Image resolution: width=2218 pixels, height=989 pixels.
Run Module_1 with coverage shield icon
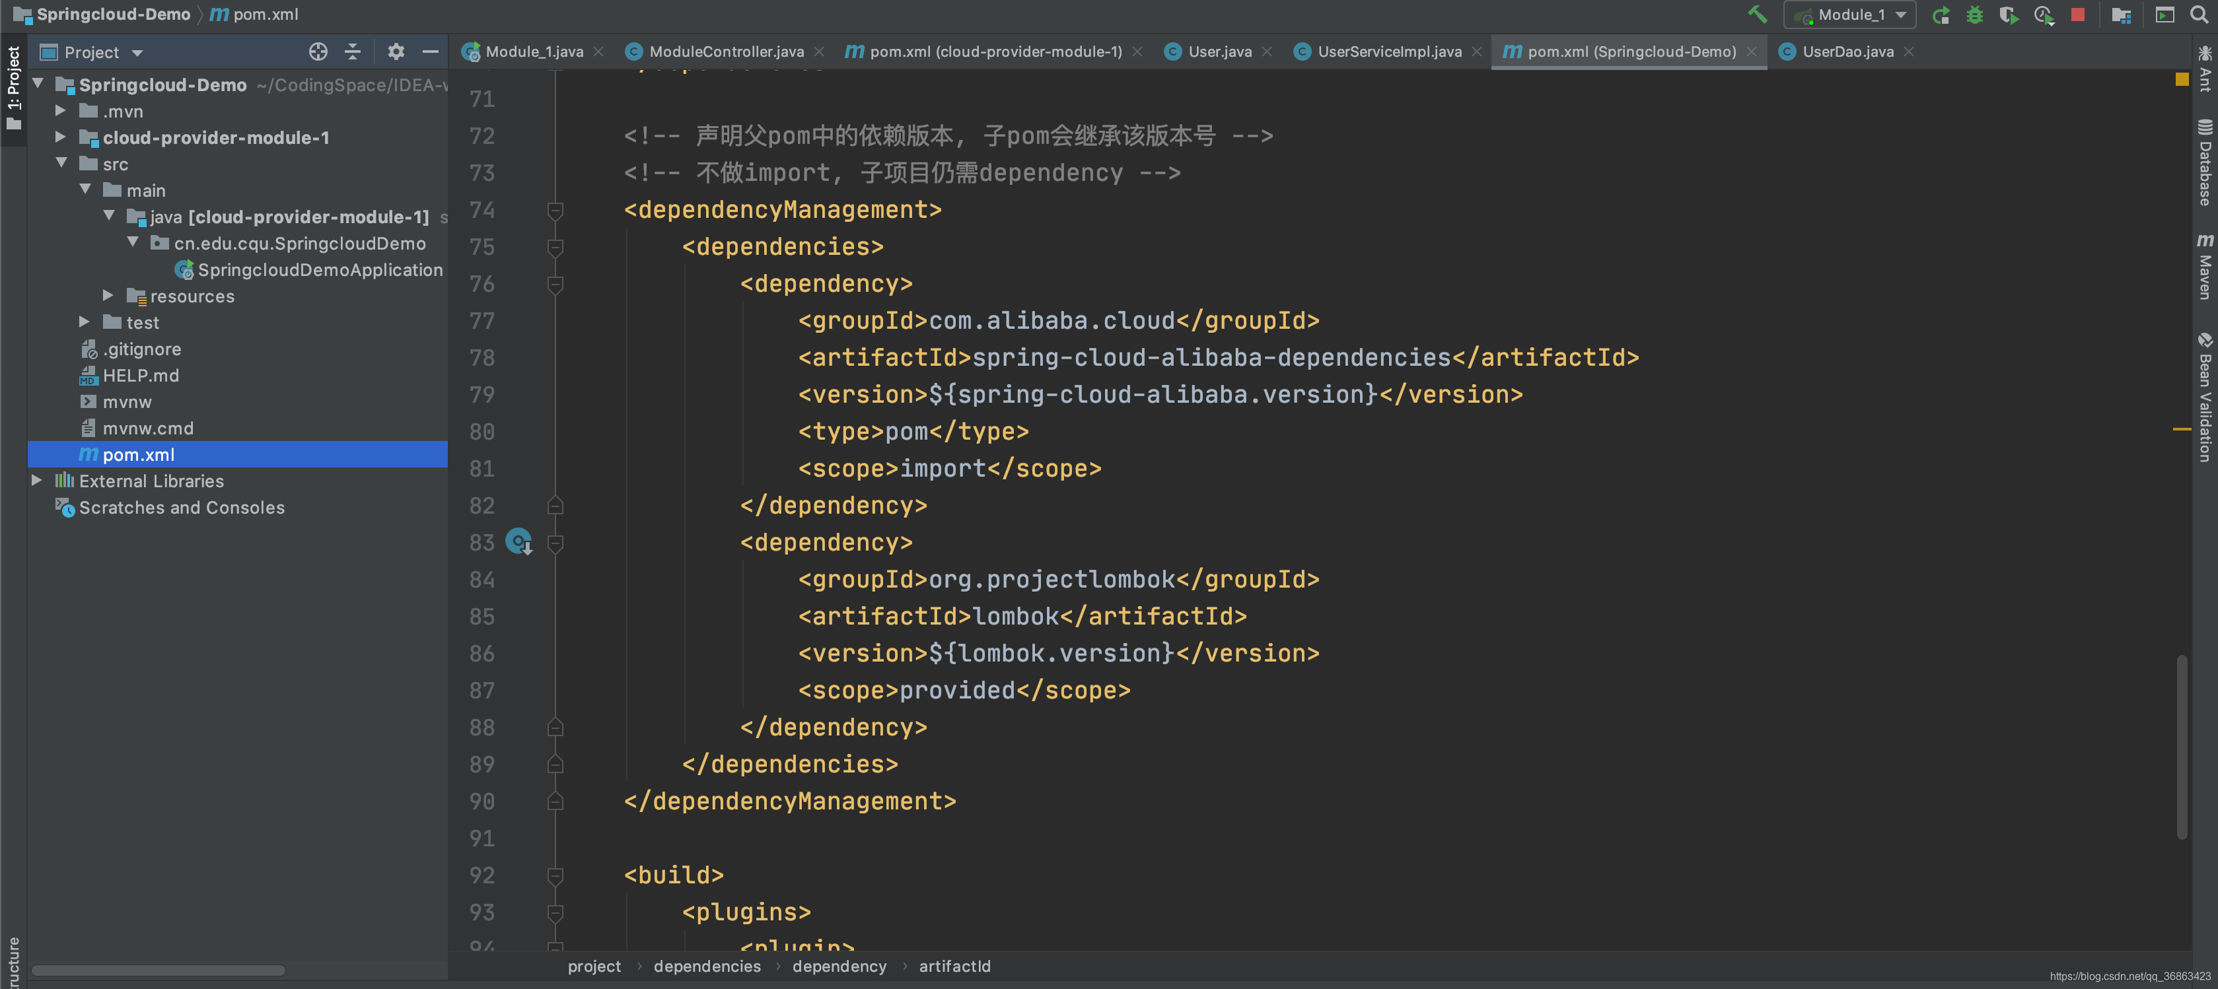click(2008, 15)
